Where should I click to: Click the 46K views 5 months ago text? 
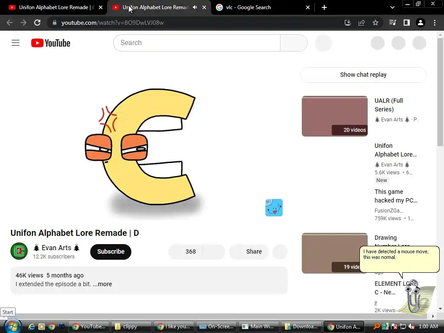(x=49, y=275)
